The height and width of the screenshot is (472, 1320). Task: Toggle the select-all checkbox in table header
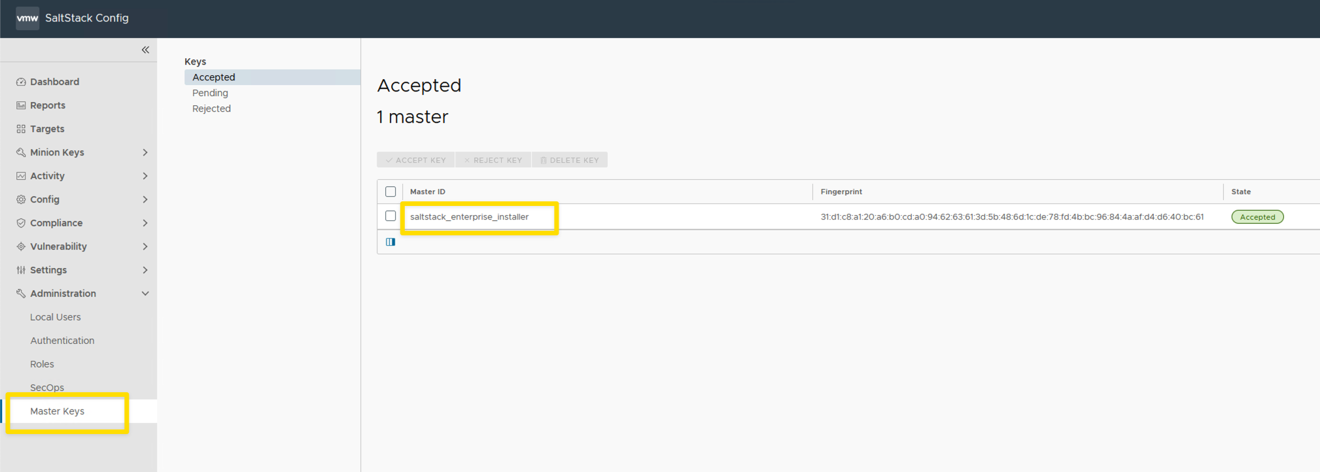(391, 192)
